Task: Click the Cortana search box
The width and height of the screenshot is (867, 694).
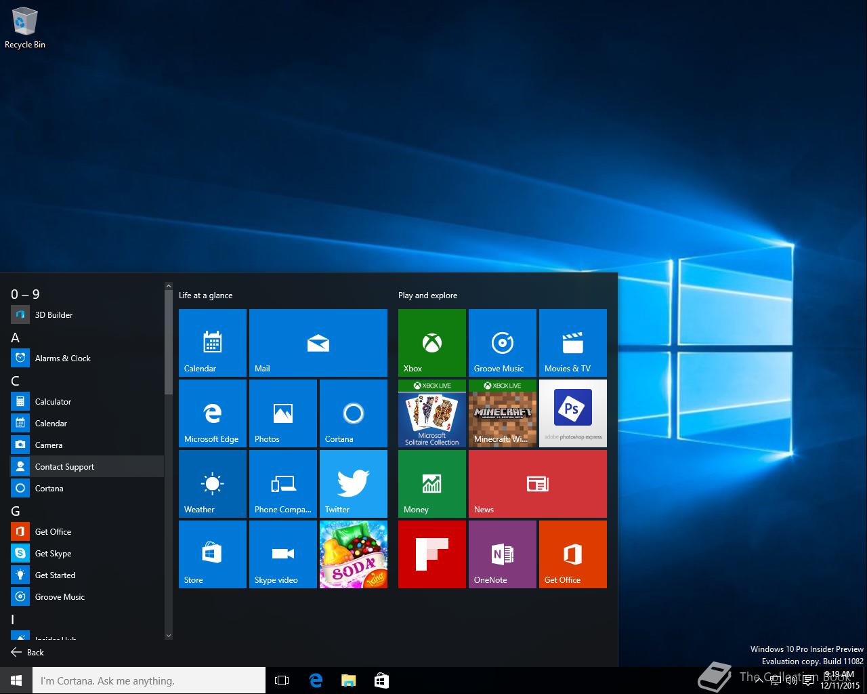Action: 149,680
